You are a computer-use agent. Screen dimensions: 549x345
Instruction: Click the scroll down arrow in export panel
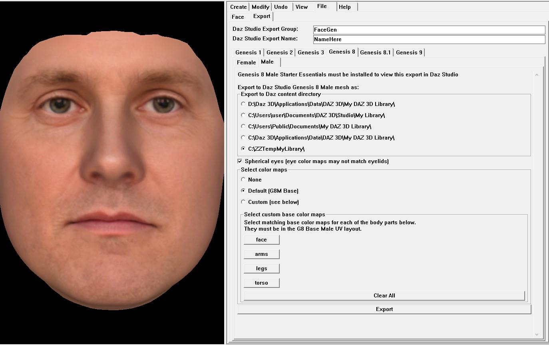[537, 334]
